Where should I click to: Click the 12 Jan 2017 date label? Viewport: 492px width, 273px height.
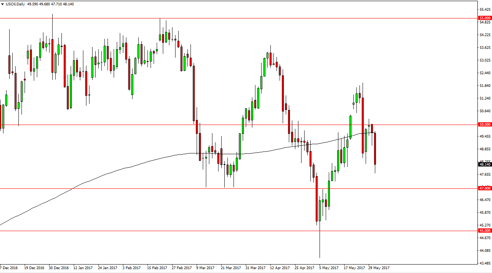click(83, 268)
